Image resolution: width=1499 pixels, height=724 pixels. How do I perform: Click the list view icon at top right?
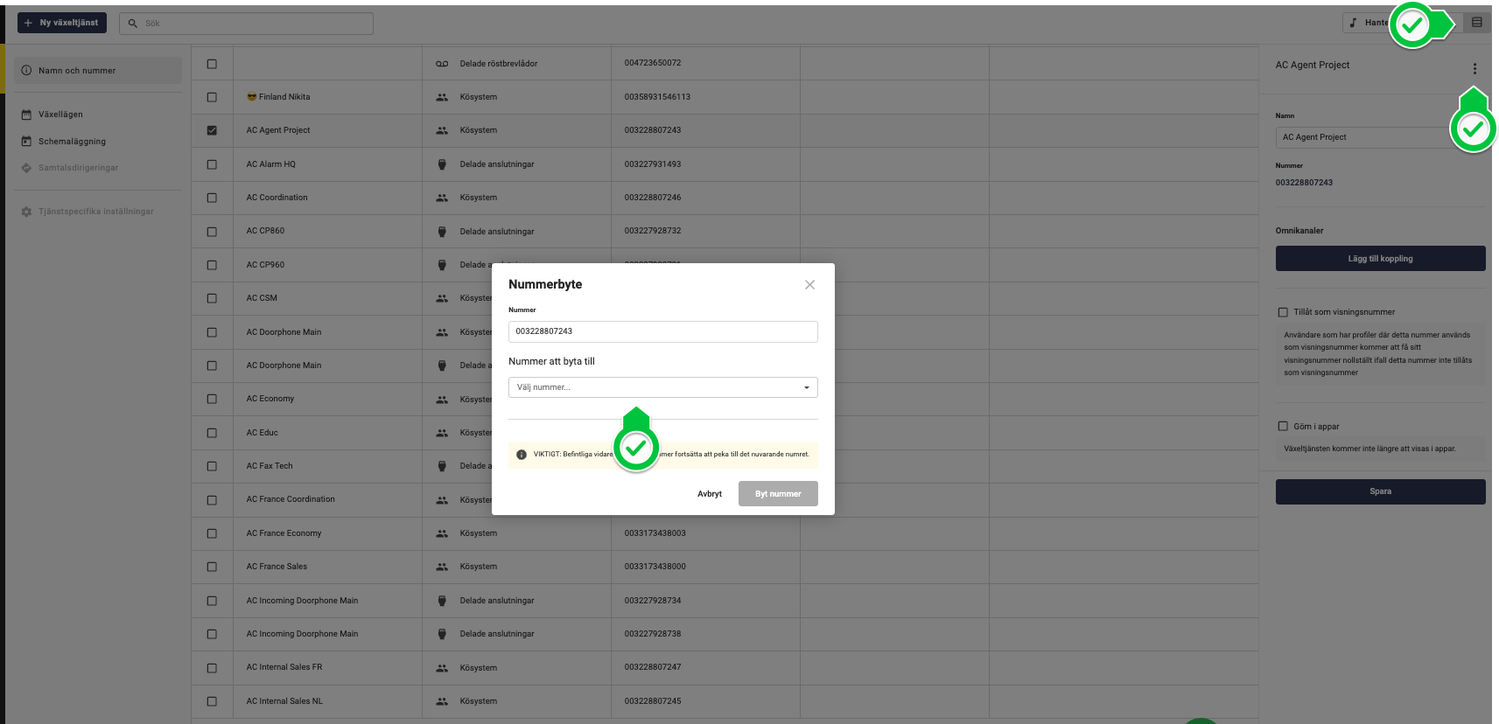tap(1477, 23)
